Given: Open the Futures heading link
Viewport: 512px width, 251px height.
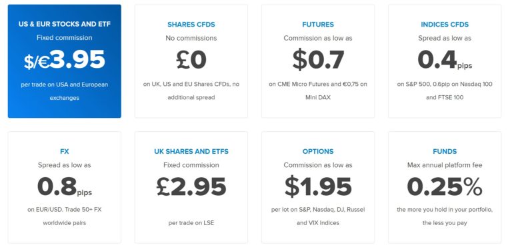Looking at the screenshot, I should click(x=318, y=25).
